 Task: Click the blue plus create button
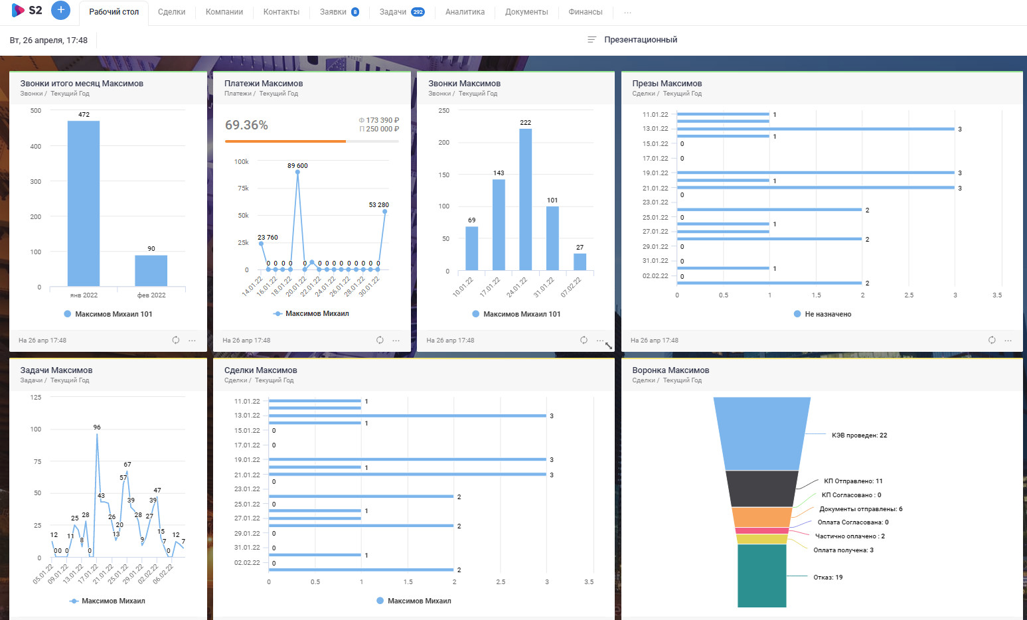pyautogui.click(x=60, y=10)
